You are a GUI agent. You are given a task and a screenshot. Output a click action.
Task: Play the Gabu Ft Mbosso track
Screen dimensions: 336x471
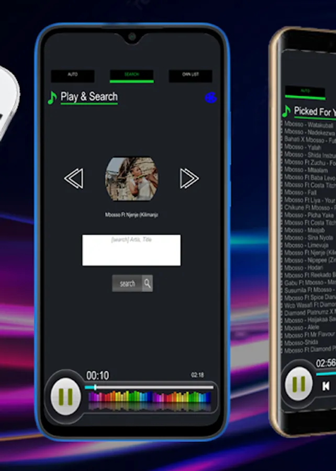[310, 283]
